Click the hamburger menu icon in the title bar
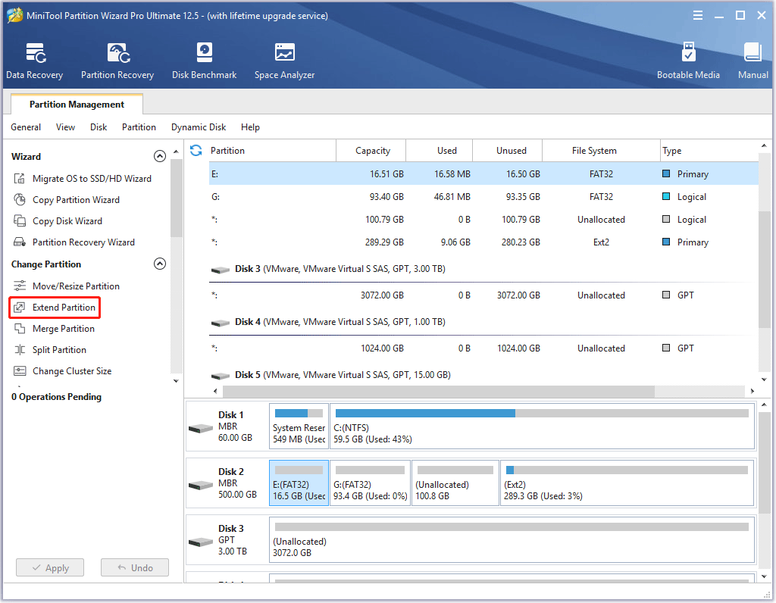Image resolution: width=776 pixels, height=603 pixels. tap(698, 15)
